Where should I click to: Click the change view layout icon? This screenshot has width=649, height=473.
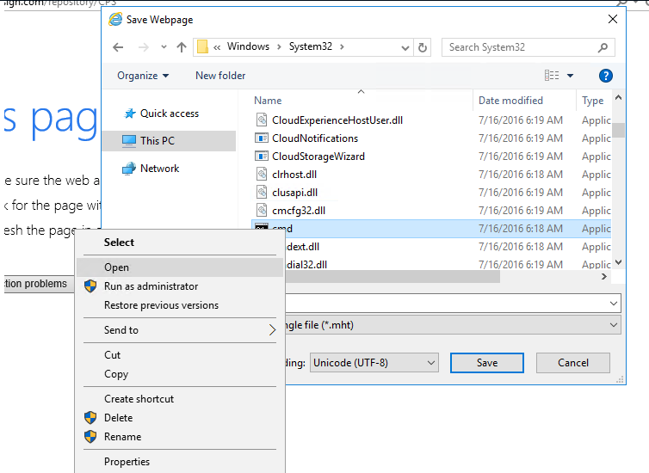point(553,76)
